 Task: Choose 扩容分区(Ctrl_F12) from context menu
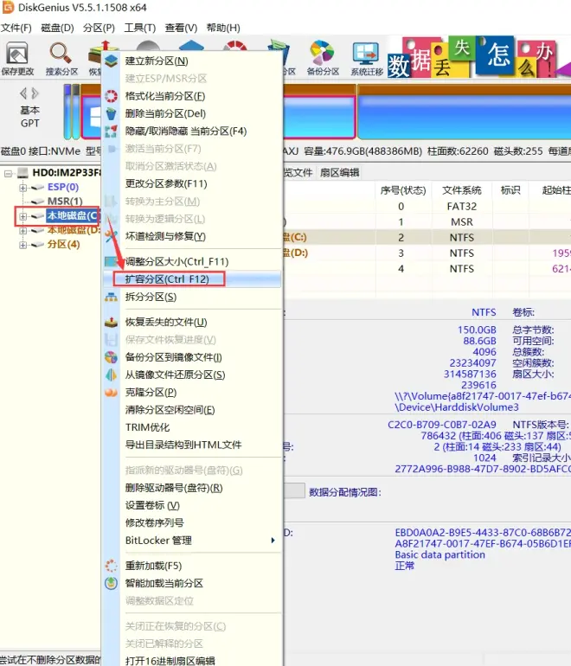(192, 279)
